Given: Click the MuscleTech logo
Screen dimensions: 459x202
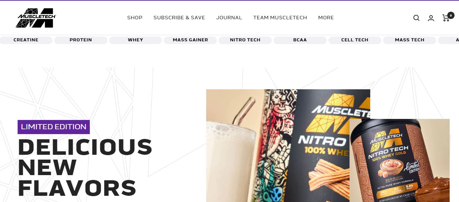Looking at the screenshot, I should click(x=36, y=18).
